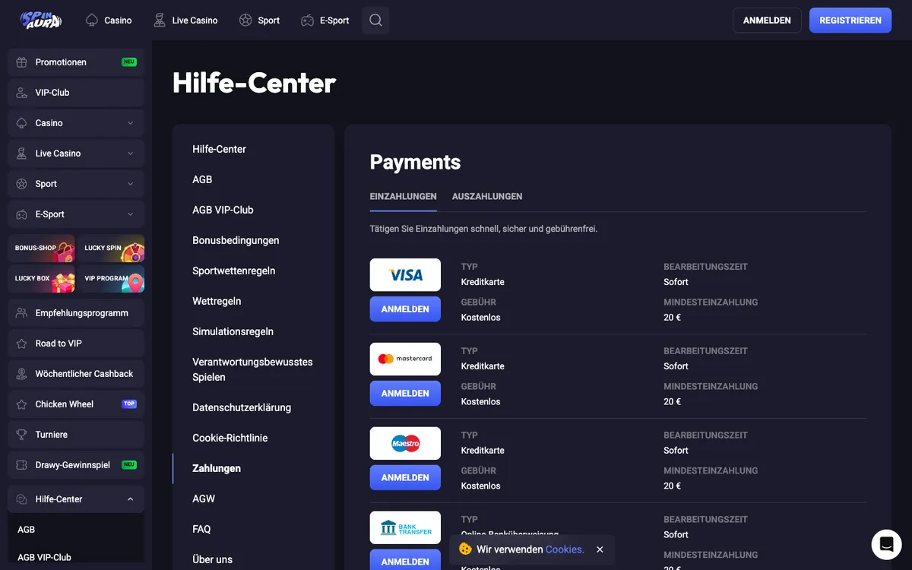Image resolution: width=912 pixels, height=570 pixels.
Task: Open Wettregeln help page
Action: coord(217,301)
